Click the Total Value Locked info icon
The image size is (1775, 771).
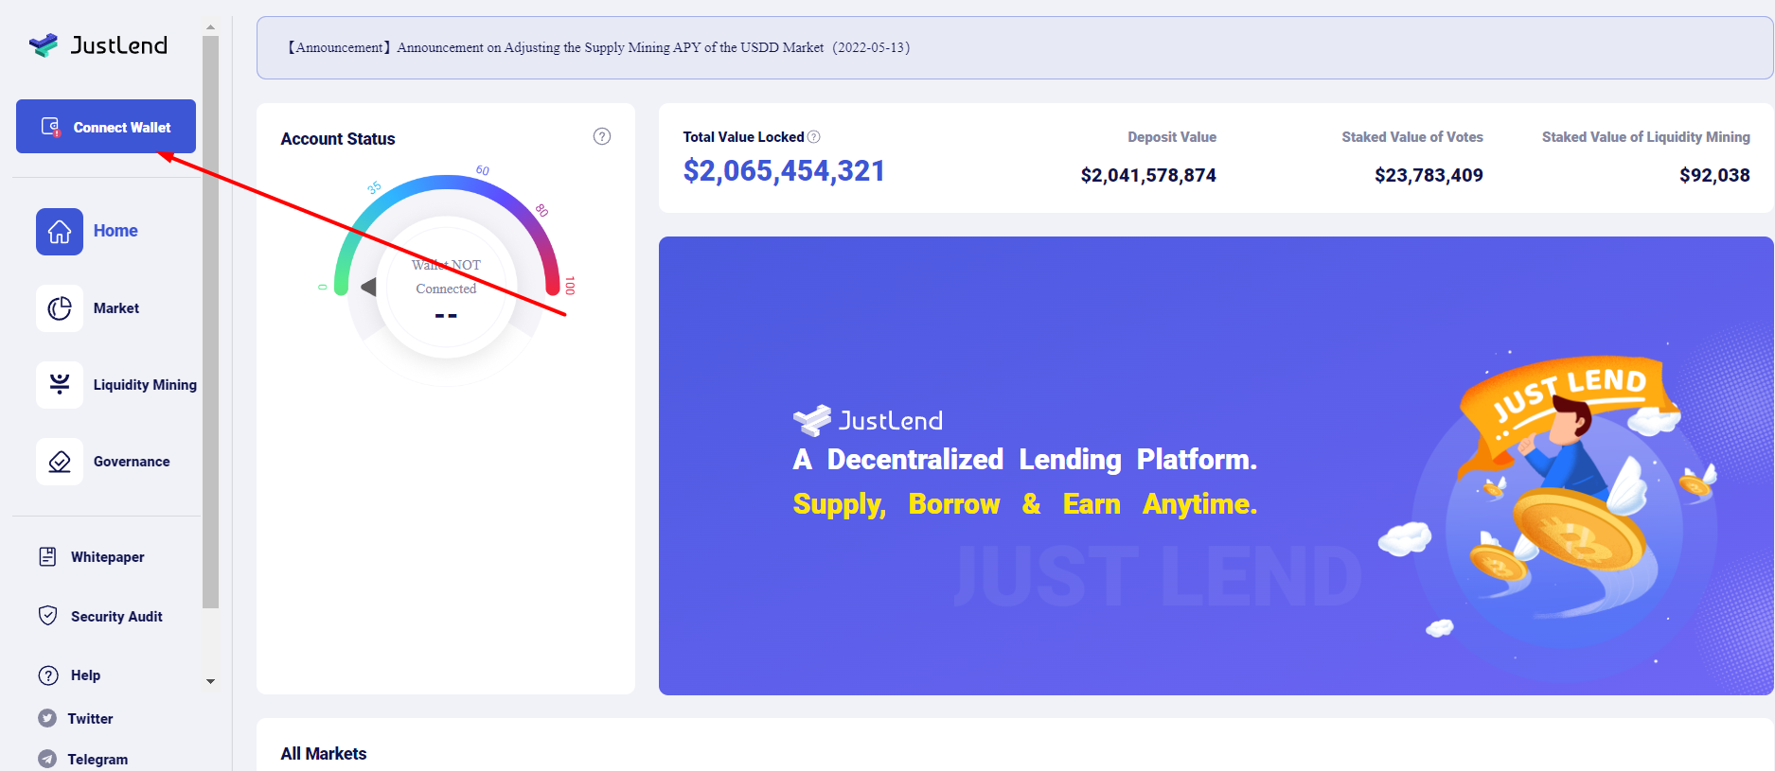pyautogui.click(x=814, y=137)
